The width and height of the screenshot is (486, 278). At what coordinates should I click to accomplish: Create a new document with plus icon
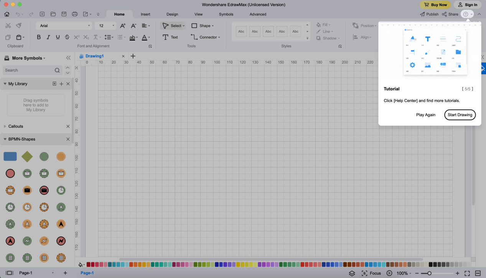click(42, 14)
